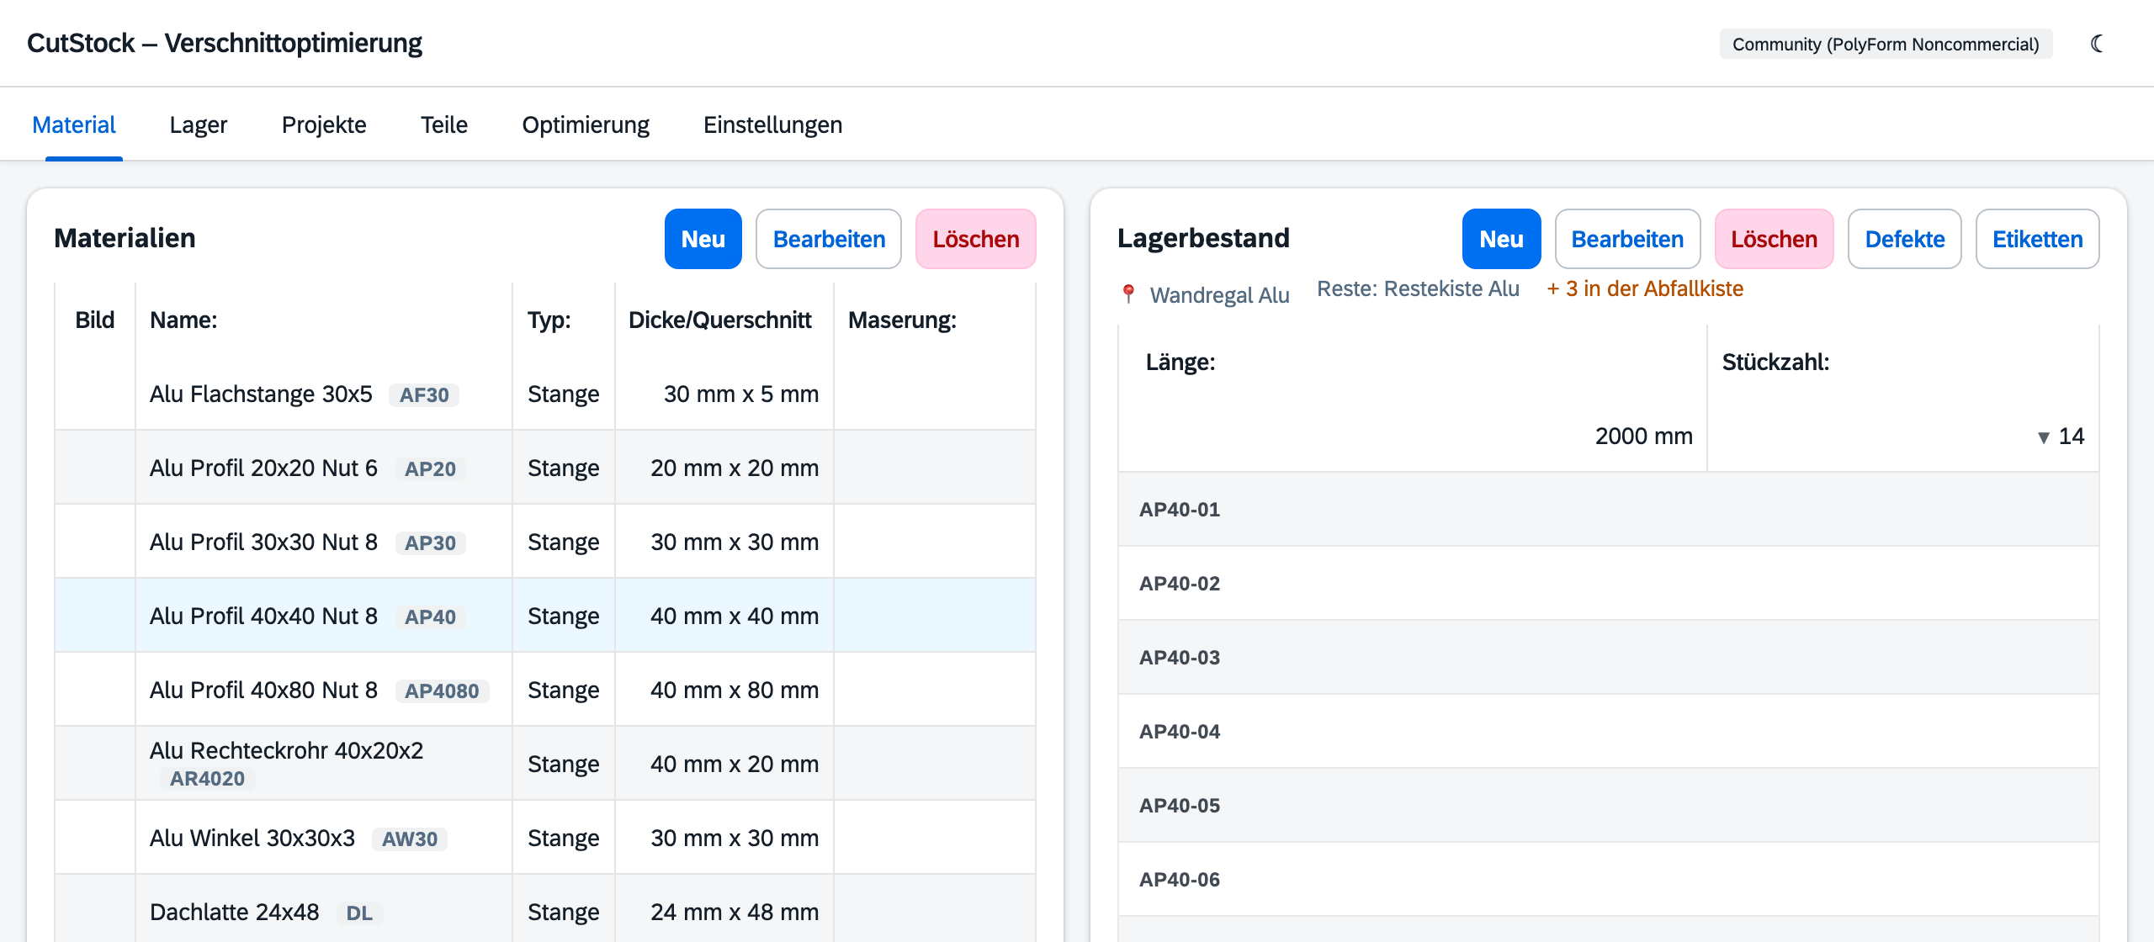
Task: Click Löschen in the Materialien panel
Action: coord(976,239)
